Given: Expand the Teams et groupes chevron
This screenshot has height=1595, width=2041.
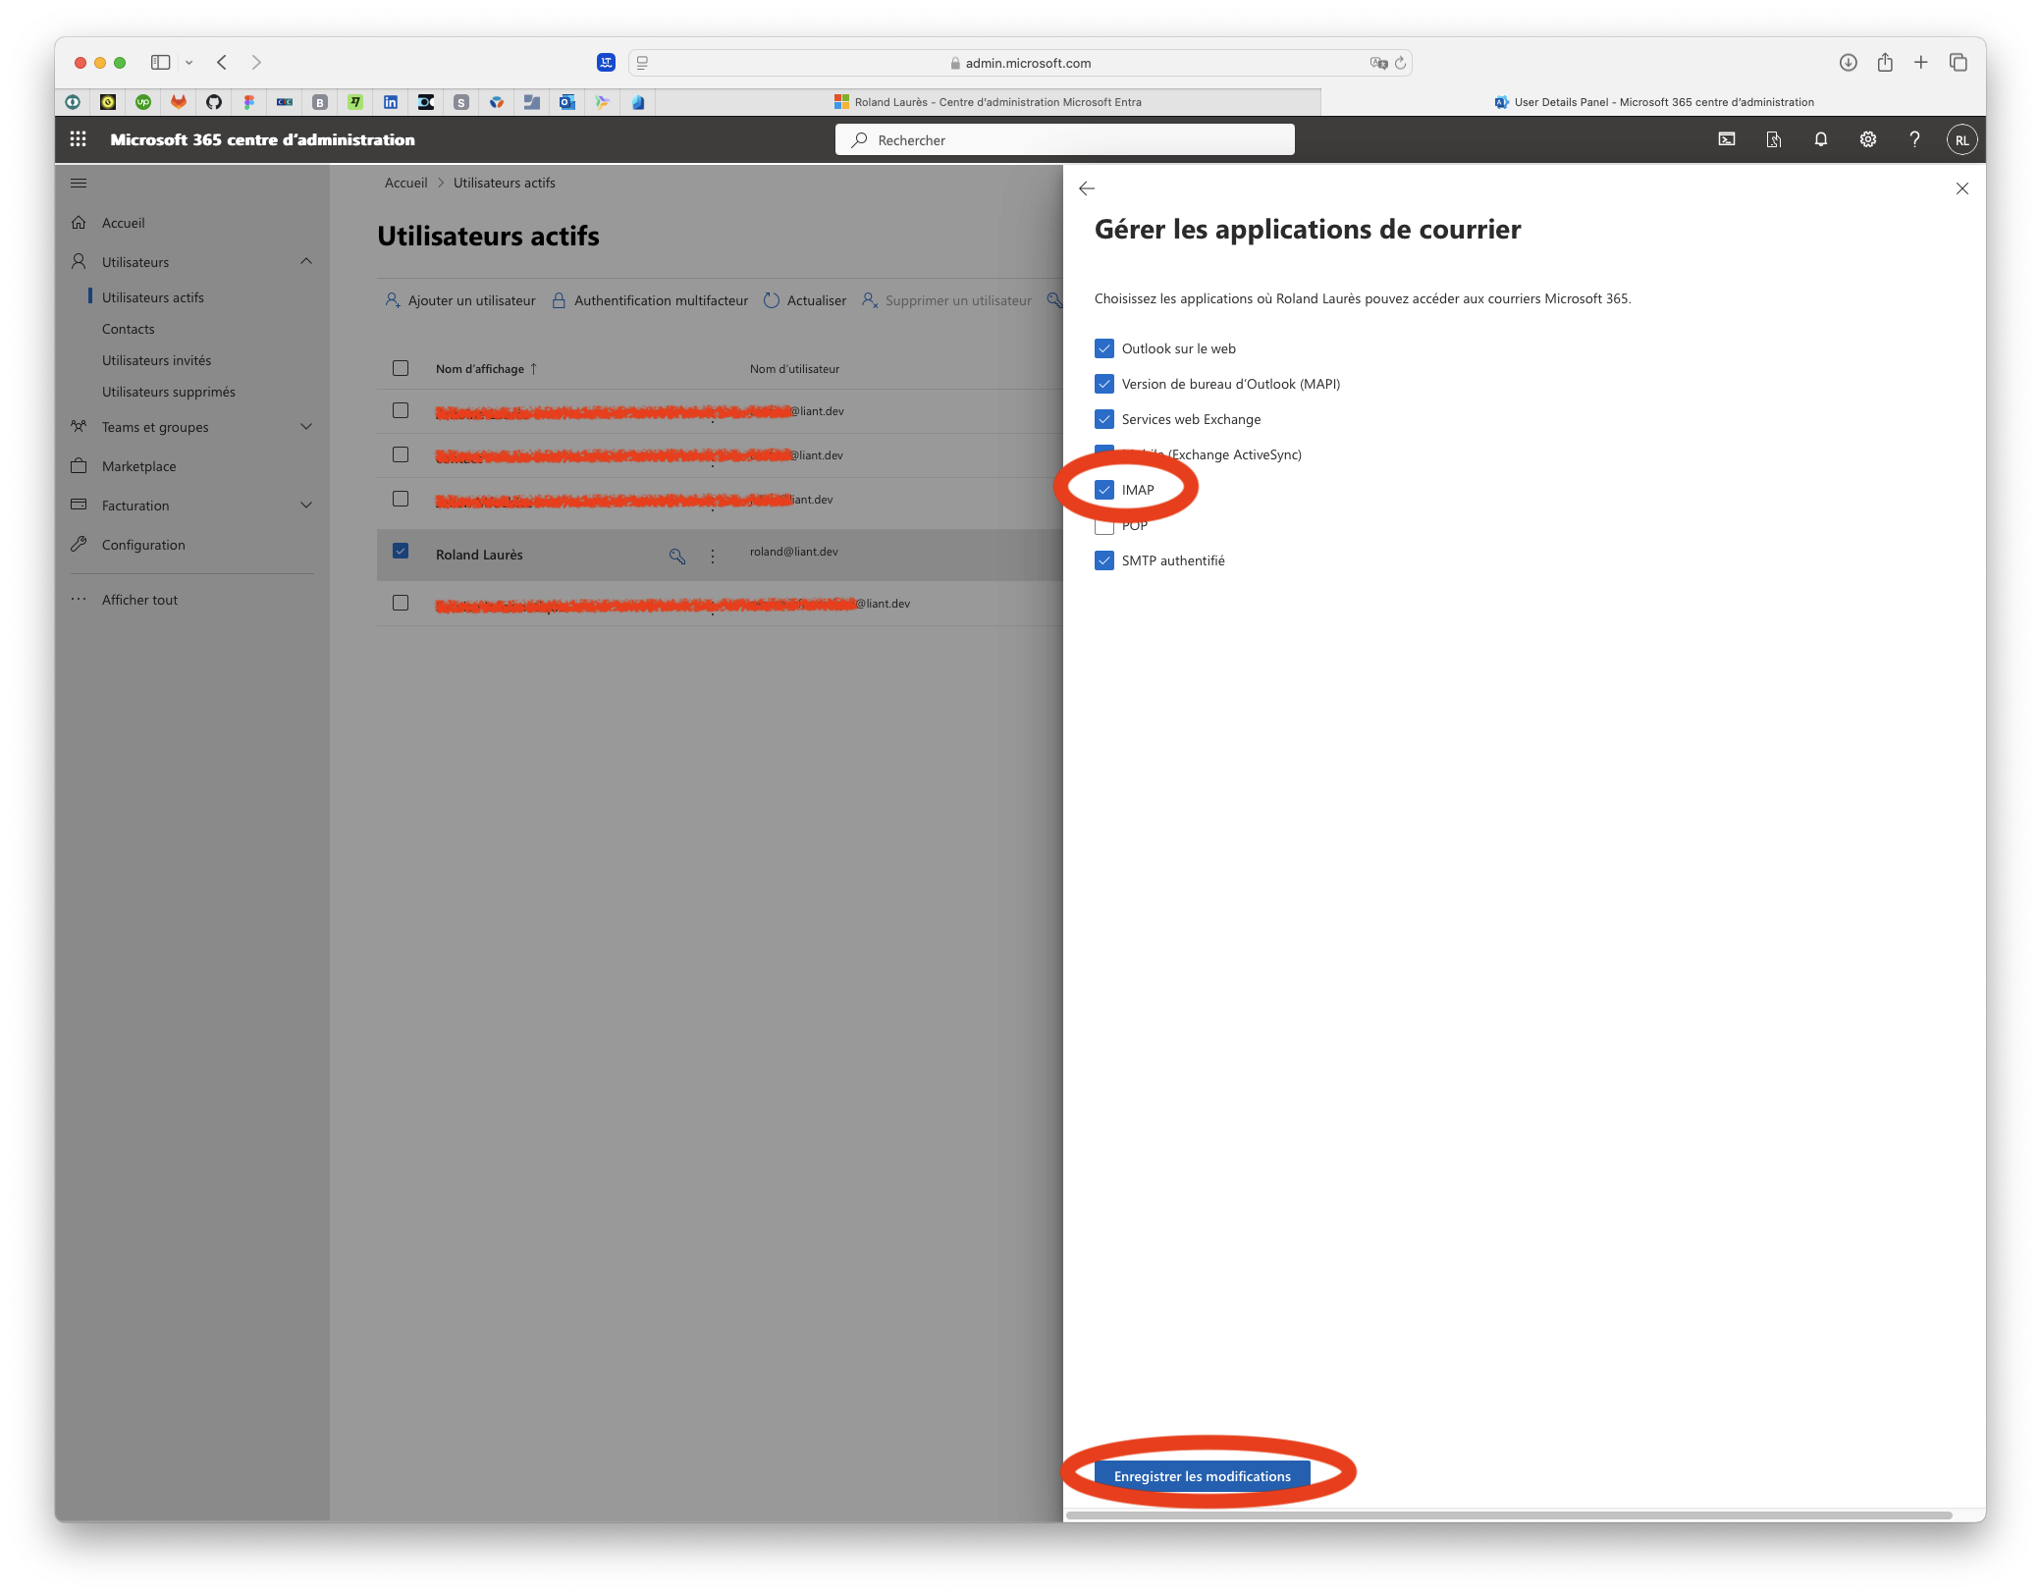Looking at the screenshot, I should [306, 426].
